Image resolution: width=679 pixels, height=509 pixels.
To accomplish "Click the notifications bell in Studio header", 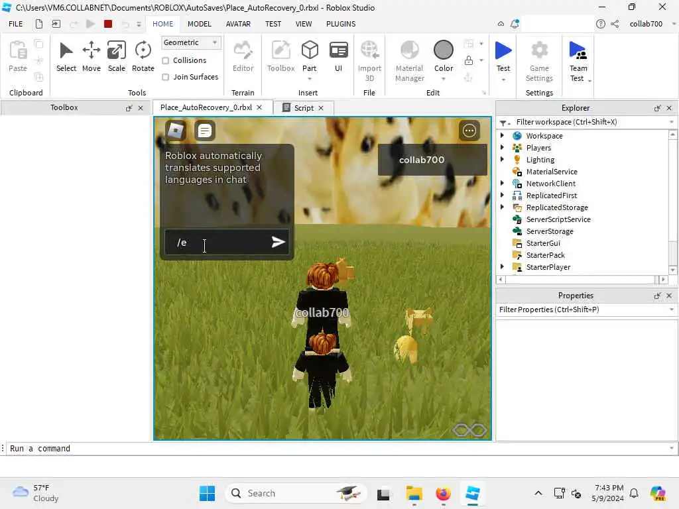I will pyautogui.click(x=515, y=24).
